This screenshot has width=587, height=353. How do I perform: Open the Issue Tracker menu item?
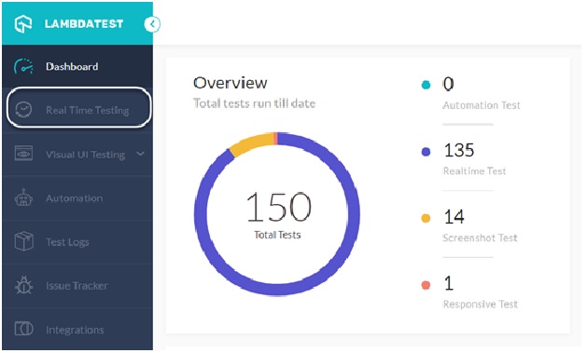click(x=77, y=286)
